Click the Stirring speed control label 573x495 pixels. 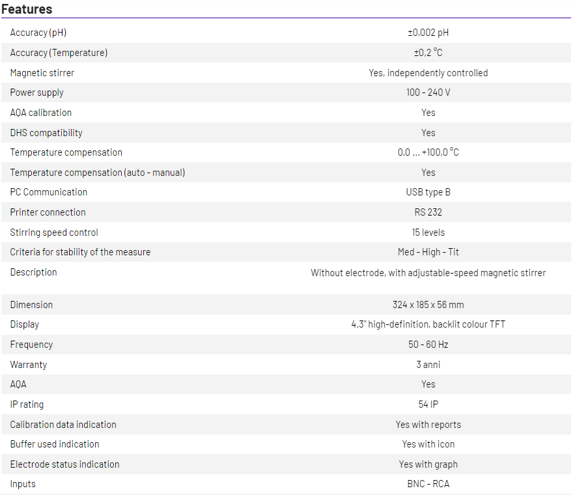[x=54, y=233]
